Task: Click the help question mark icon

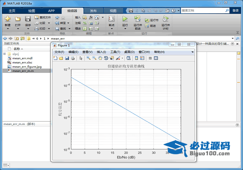Action: (x=174, y=11)
